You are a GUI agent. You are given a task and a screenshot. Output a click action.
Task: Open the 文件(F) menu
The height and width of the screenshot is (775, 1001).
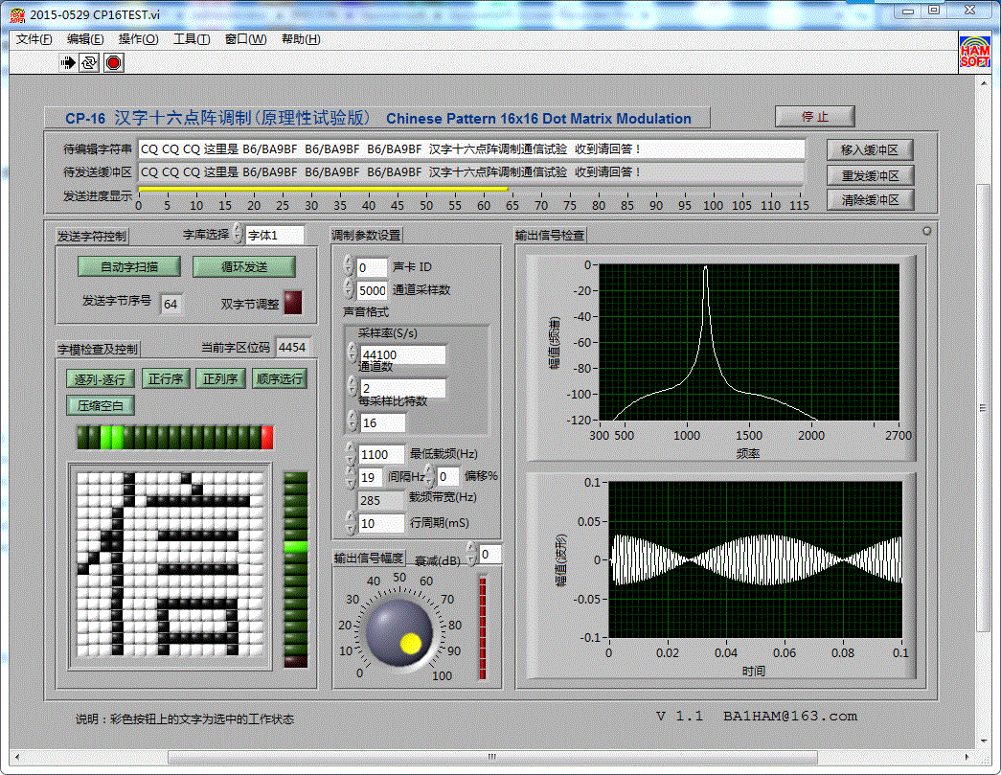point(34,39)
